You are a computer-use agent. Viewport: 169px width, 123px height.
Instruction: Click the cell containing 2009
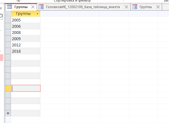tap(26, 39)
